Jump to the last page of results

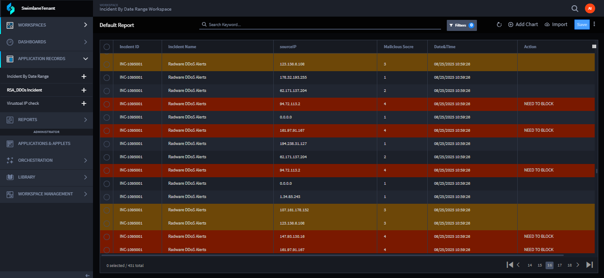click(589, 265)
